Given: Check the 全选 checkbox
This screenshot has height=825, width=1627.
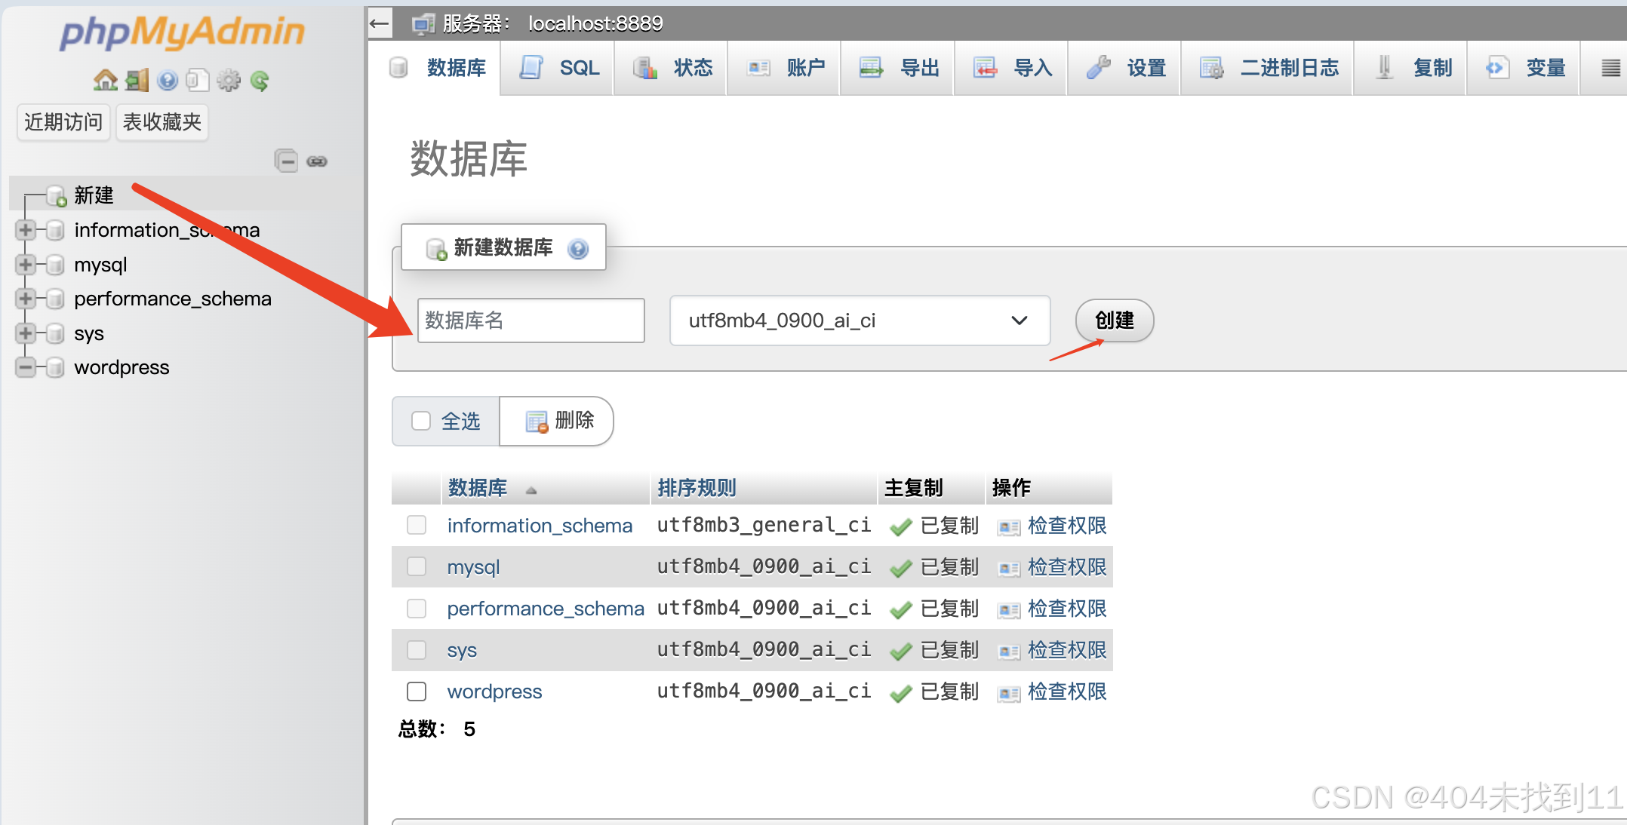Looking at the screenshot, I should coord(420,421).
